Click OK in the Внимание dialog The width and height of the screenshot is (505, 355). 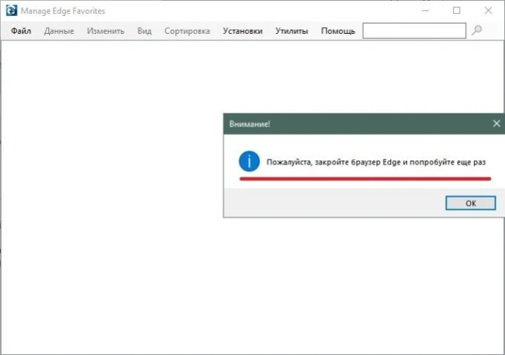(x=470, y=203)
